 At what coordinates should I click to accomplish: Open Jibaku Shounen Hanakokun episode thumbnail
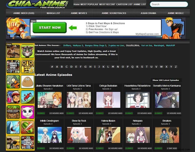pos(49,100)
